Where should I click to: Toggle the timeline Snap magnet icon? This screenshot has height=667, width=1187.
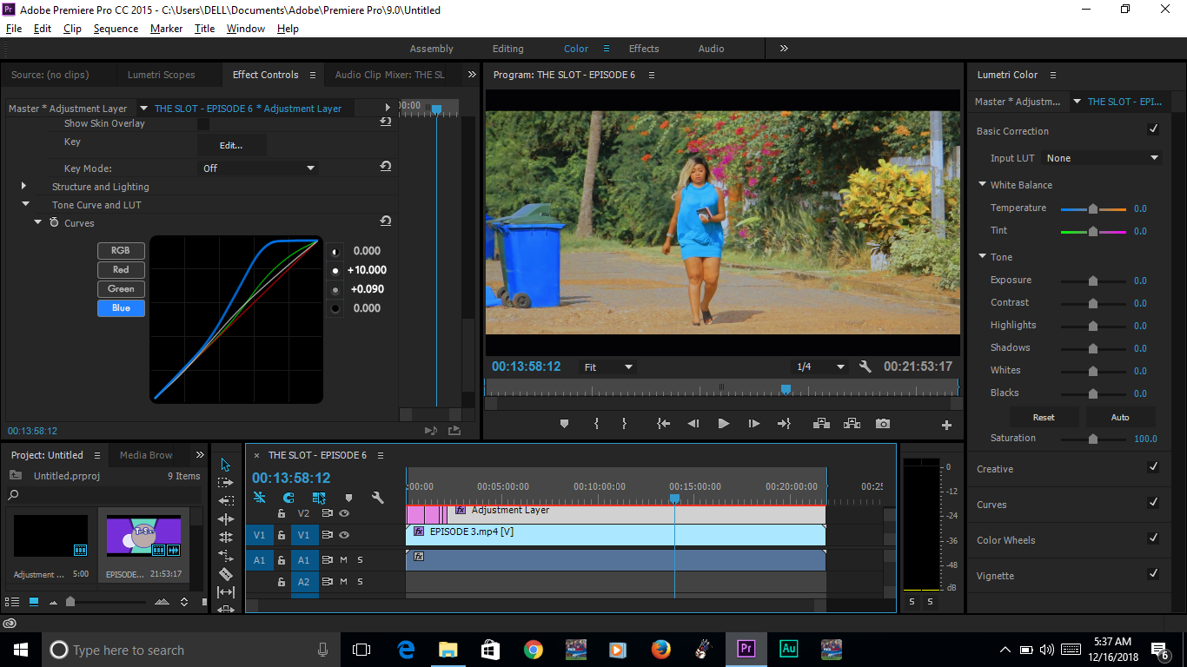pyautogui.click(x=288, y=498)
